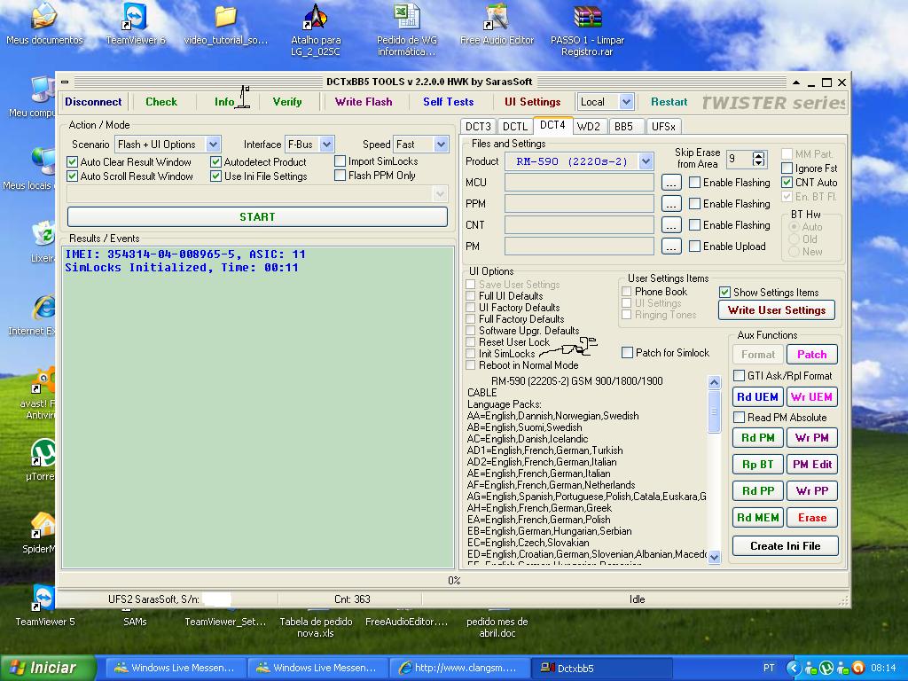Click the Rd UEM button

[x=757, y=397]
